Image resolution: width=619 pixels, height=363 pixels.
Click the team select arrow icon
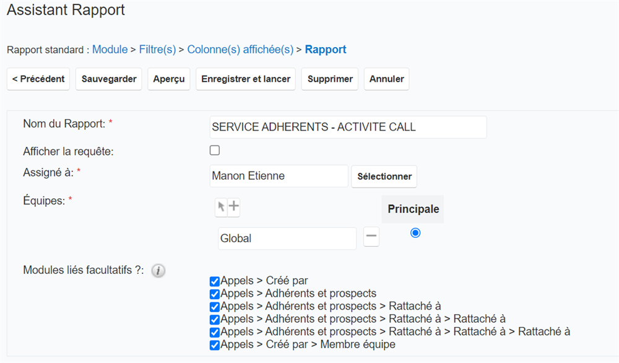221,208
